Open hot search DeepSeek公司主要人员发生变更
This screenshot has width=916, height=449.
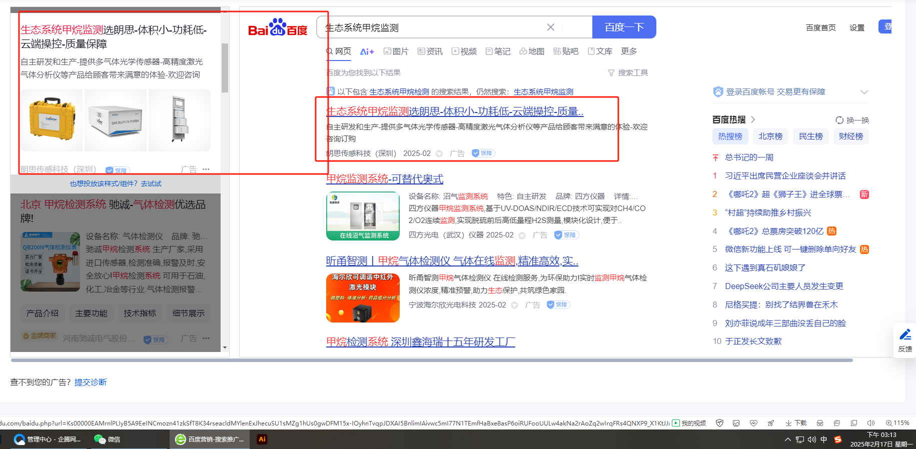click(784, 286)
